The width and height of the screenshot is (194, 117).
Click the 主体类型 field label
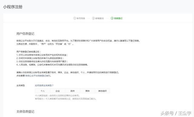[x=21, y=85]
